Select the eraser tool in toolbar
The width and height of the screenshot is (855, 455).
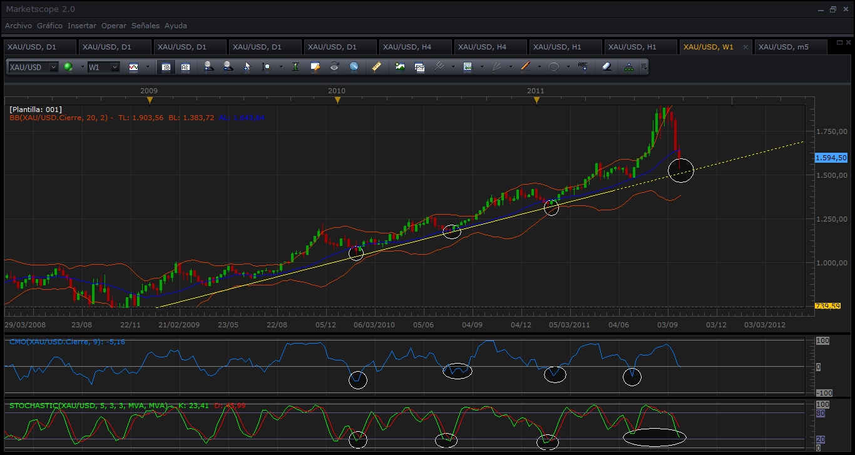[606, 66]
